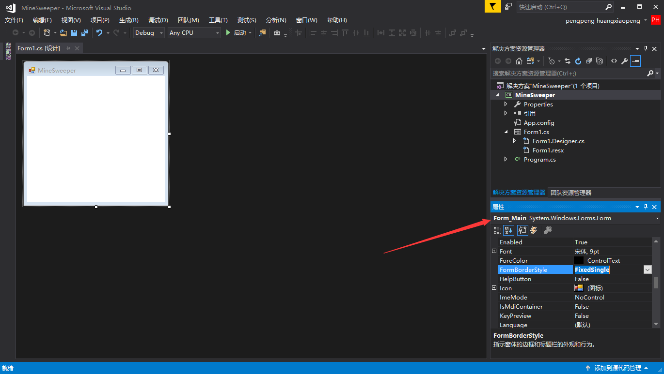Click the Pending Changes Filter clock icon
This screenshot has height=374, width=664.
[552, 61]
